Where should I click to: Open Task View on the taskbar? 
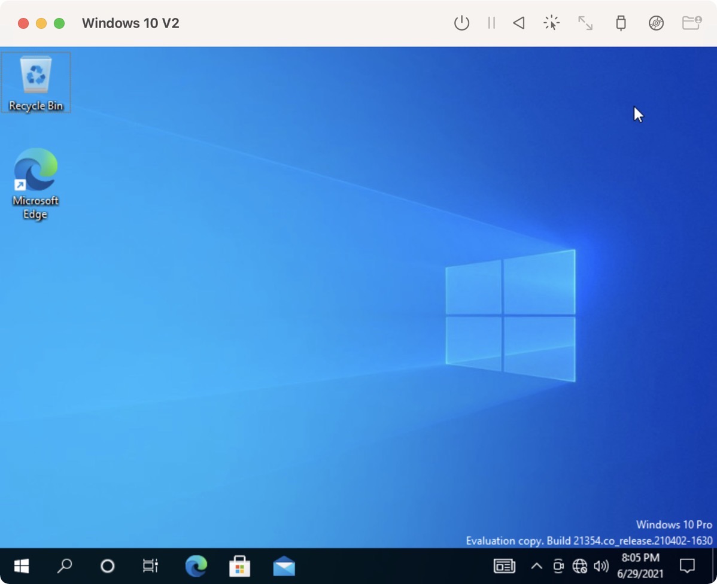pos(150,565)
